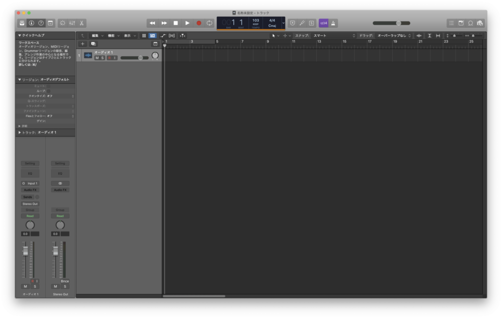Select the オーディオ 1 track waveform icon

88,55
